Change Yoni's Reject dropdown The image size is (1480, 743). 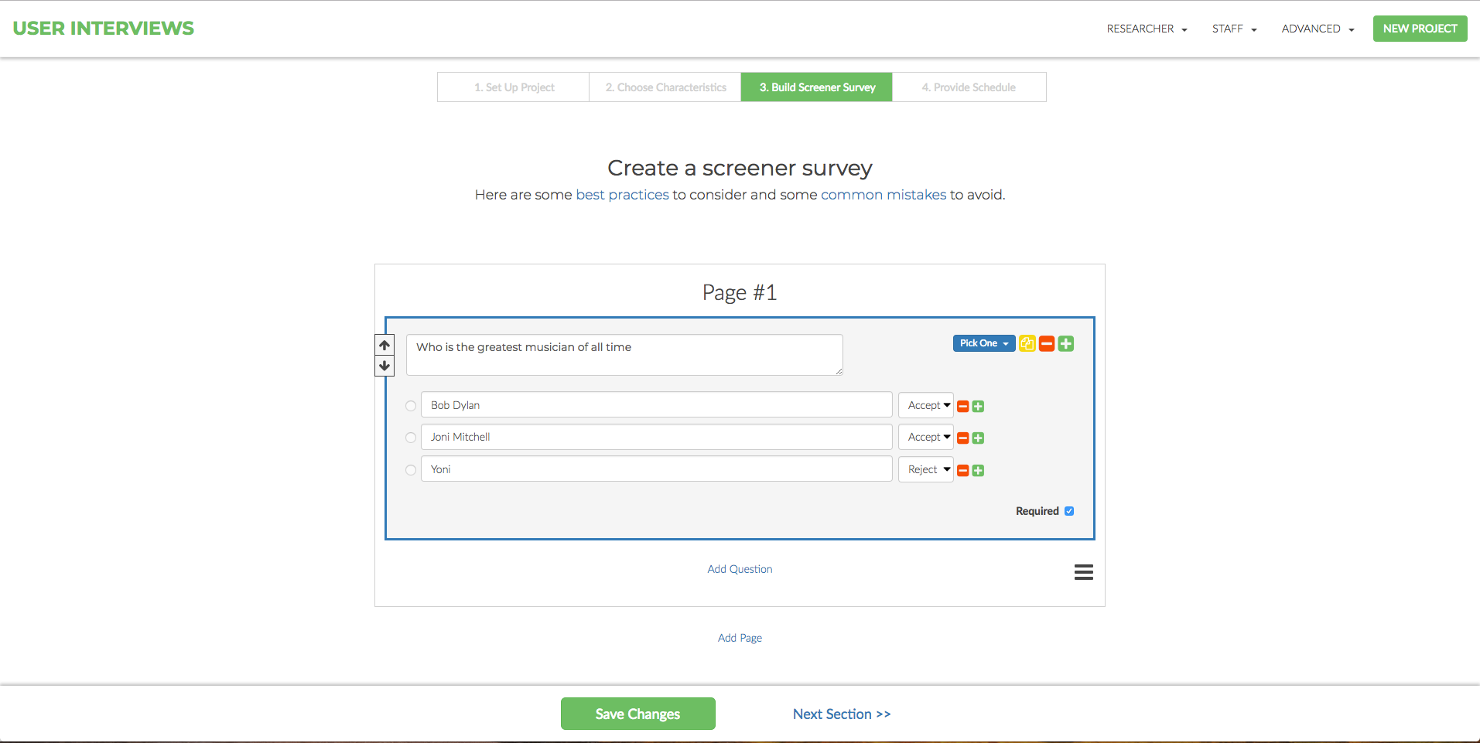pyautogui.click(x=925, y=469)
